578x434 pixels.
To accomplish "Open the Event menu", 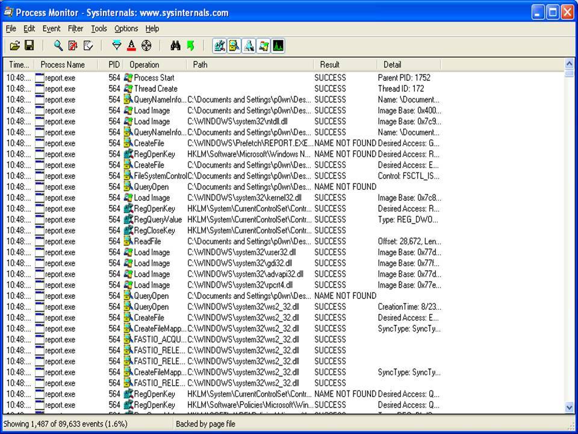I will point(51,28).
